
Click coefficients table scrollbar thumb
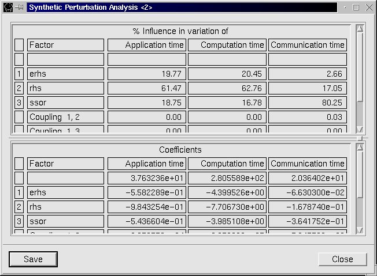(360, 175)
